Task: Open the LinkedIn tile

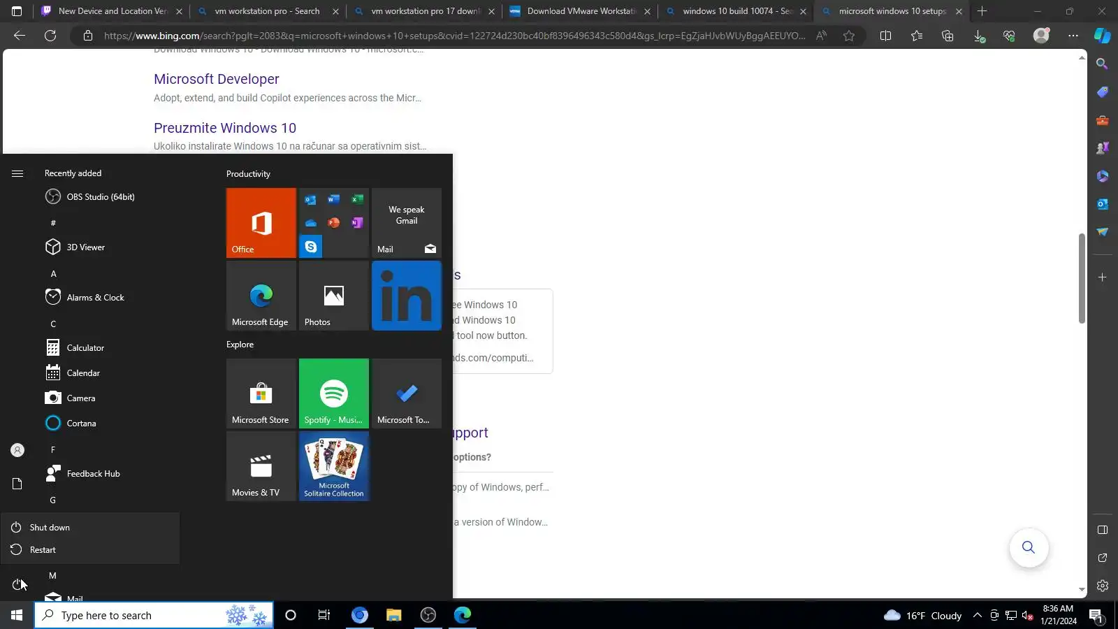Action: [406, 296]
